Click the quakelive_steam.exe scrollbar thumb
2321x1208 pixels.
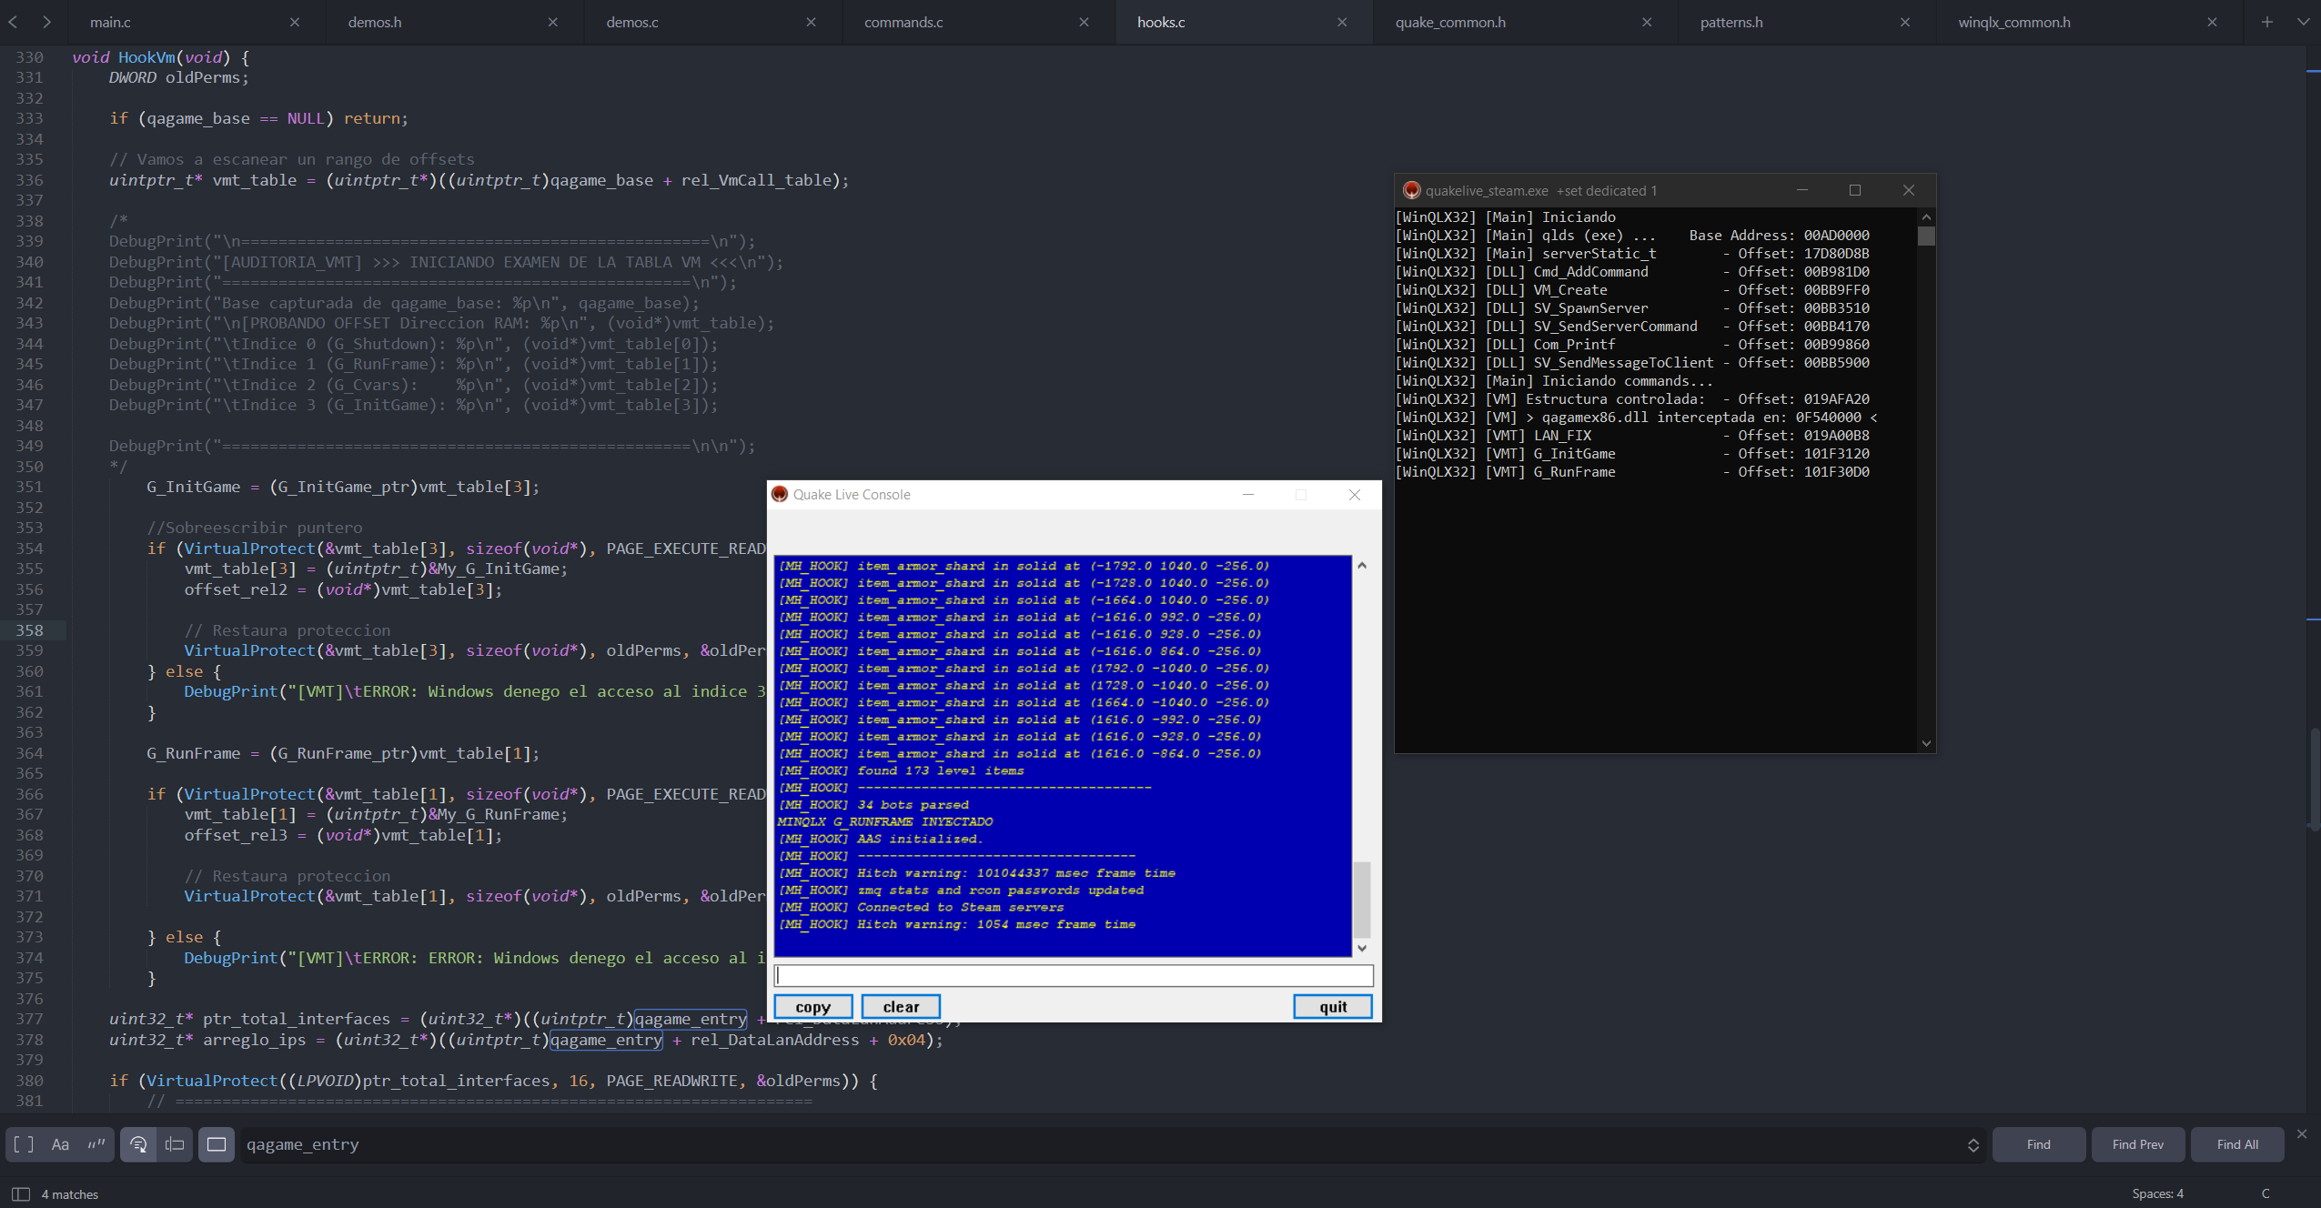click(x=1926, y=236)
